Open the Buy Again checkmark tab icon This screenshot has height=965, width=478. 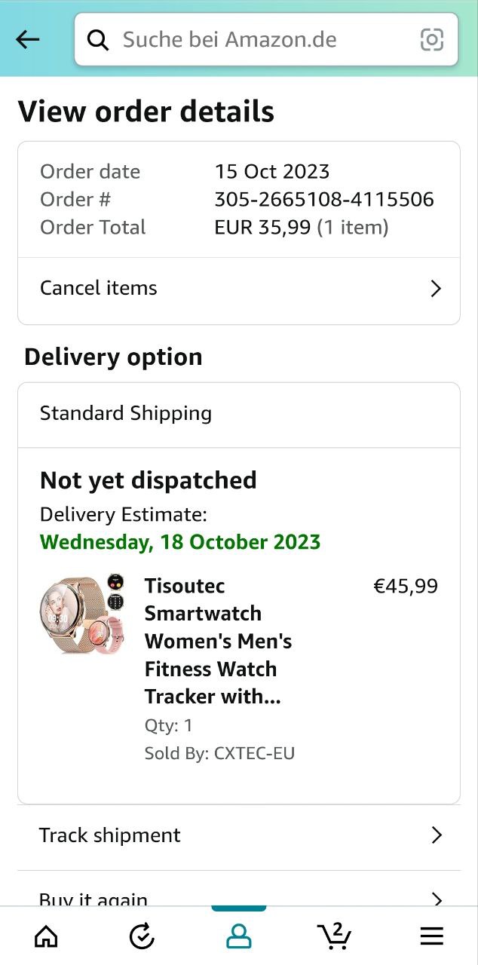[x=142, y=936]
